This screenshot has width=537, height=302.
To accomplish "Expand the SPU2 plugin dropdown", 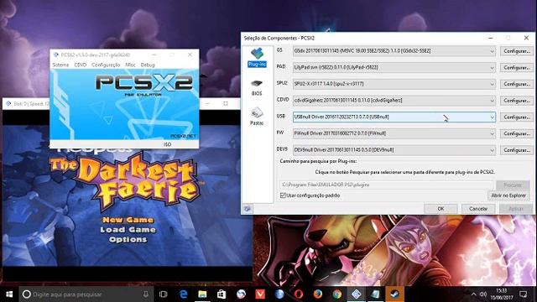I will pos(492,84).
